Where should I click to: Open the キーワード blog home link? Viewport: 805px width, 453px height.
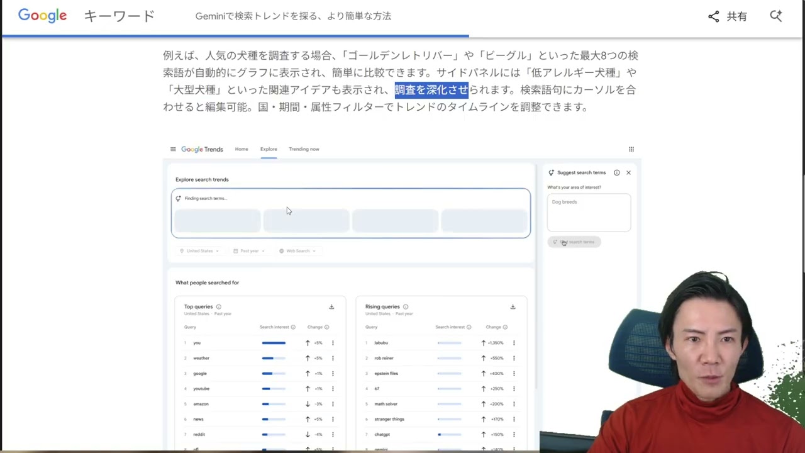pyautogui.click(x=119, y=16)
